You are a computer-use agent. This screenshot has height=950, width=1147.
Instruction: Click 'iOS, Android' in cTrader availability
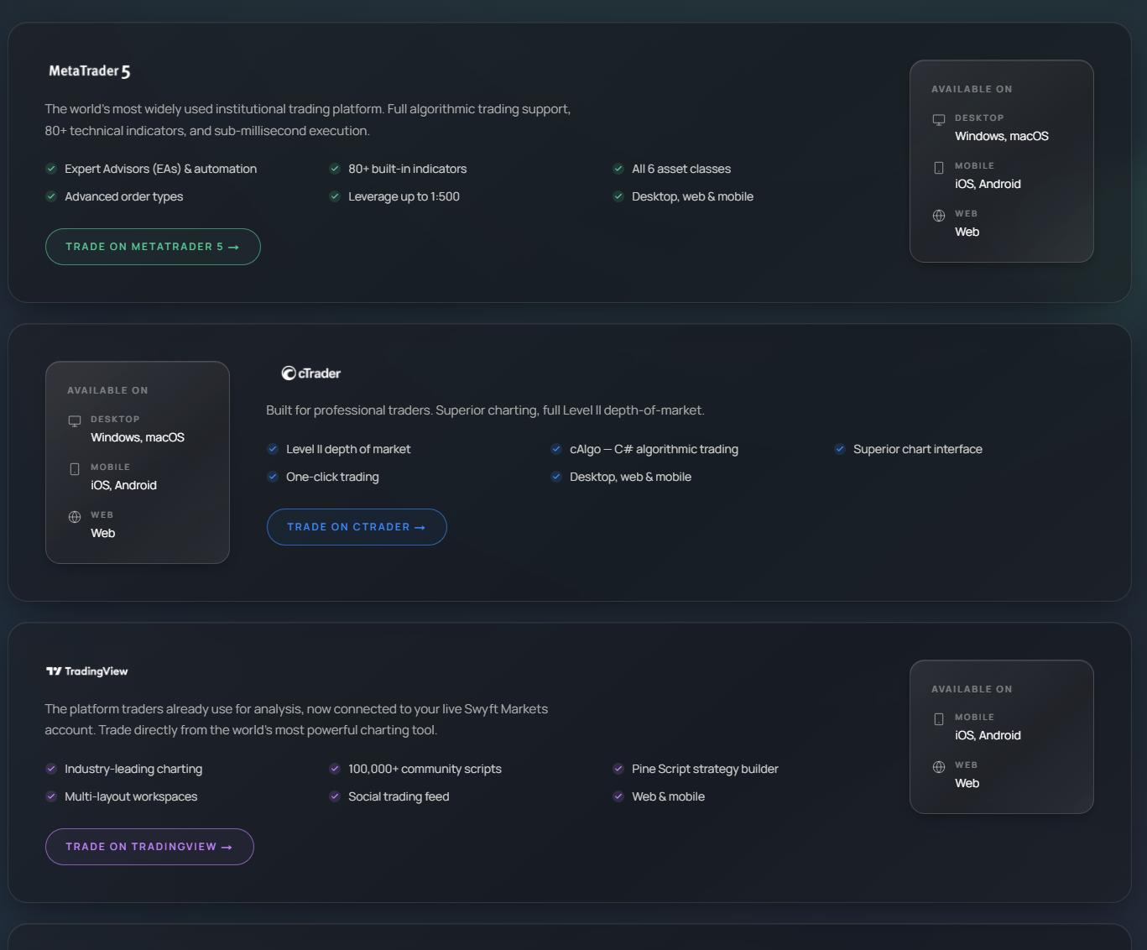tap(123, 485)
